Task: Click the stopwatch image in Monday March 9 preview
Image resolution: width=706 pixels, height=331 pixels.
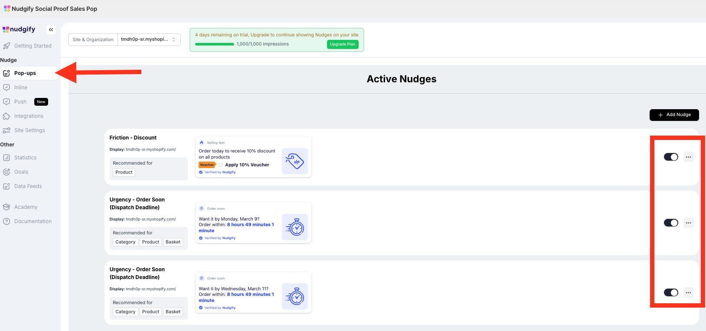Action: tap(295, 227)
